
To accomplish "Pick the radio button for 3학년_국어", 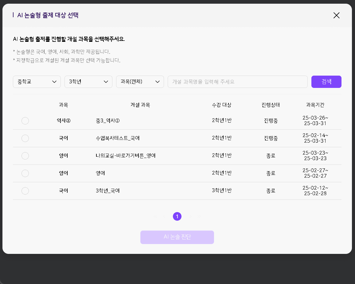I will (25, 191).
